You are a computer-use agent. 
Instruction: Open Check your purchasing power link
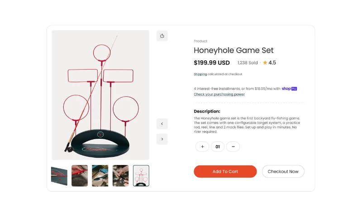tap(219, 94)
